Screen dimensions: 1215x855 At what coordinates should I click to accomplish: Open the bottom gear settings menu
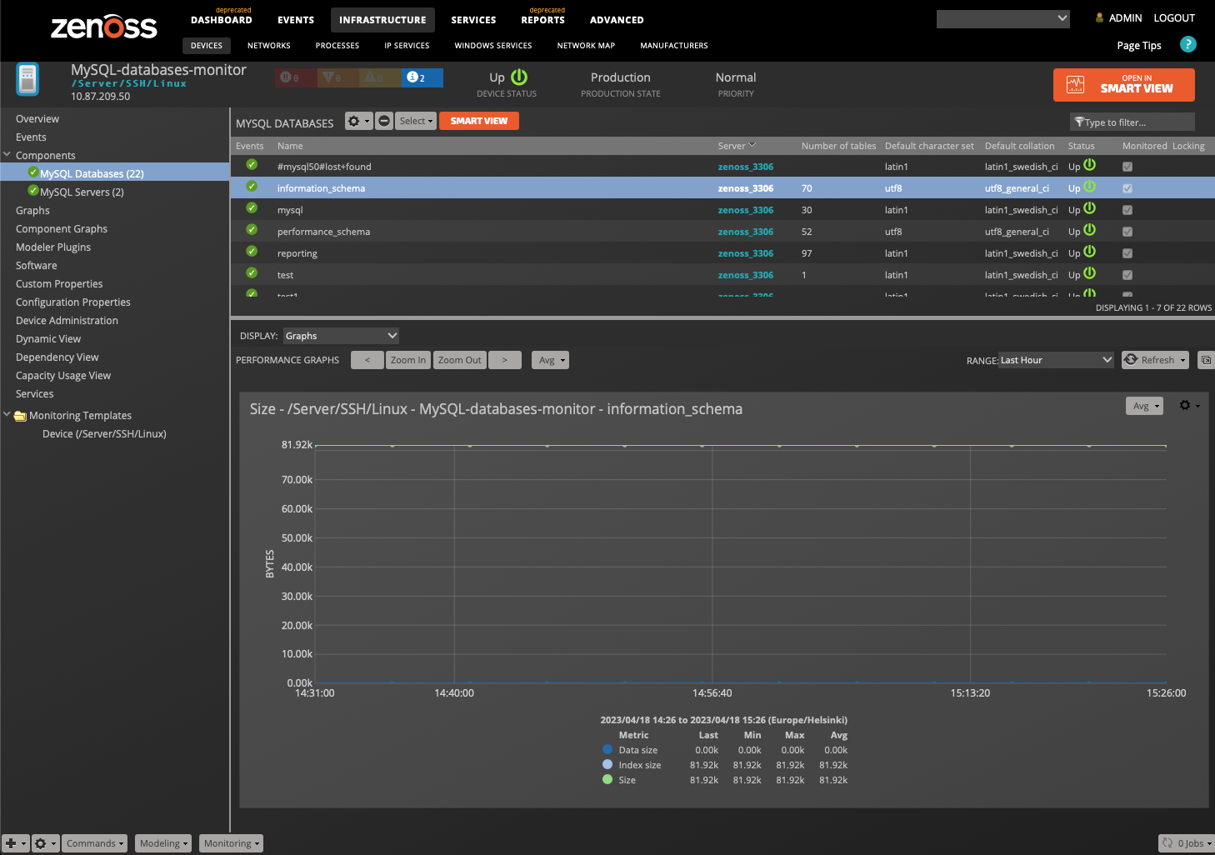(x=45, y=843)
